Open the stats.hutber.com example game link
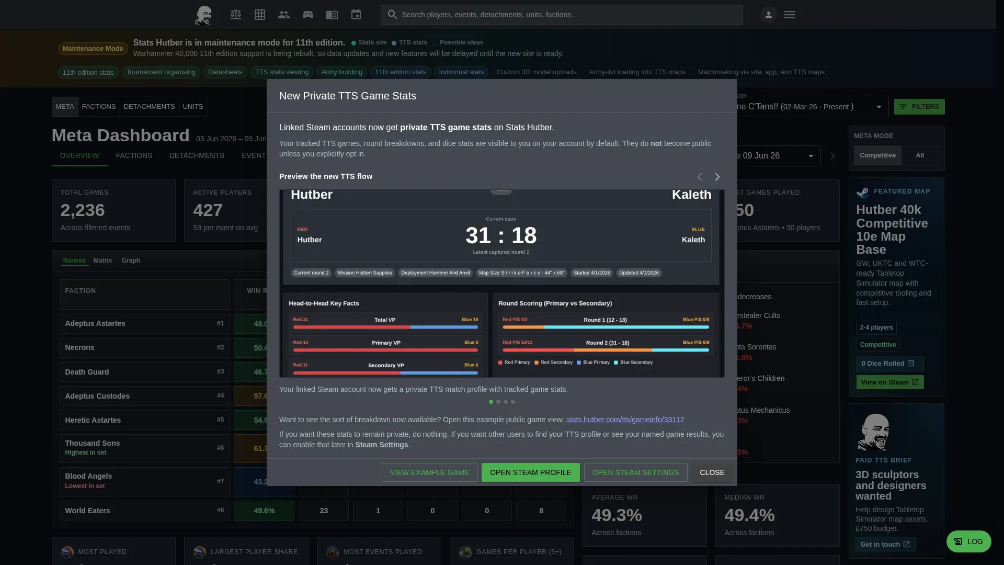This screenshot has height=565, width=1004. tap(625, 420)
